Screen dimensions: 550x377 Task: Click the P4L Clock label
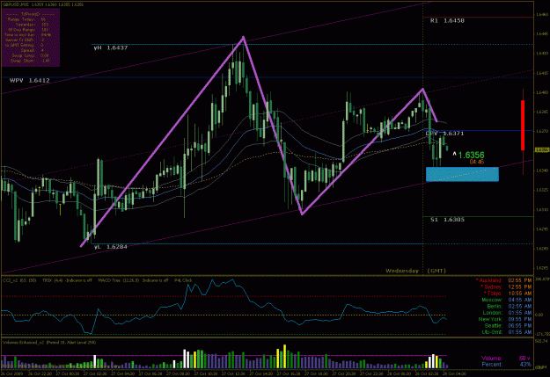pos(183,280)
